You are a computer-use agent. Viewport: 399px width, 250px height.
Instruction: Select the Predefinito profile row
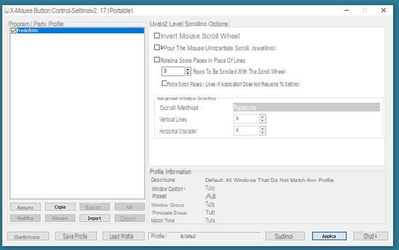point(77,31)
